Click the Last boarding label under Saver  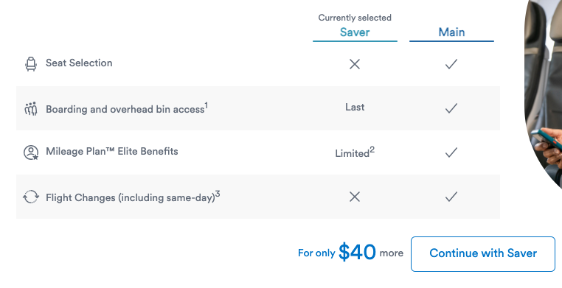tap(355, 108)
